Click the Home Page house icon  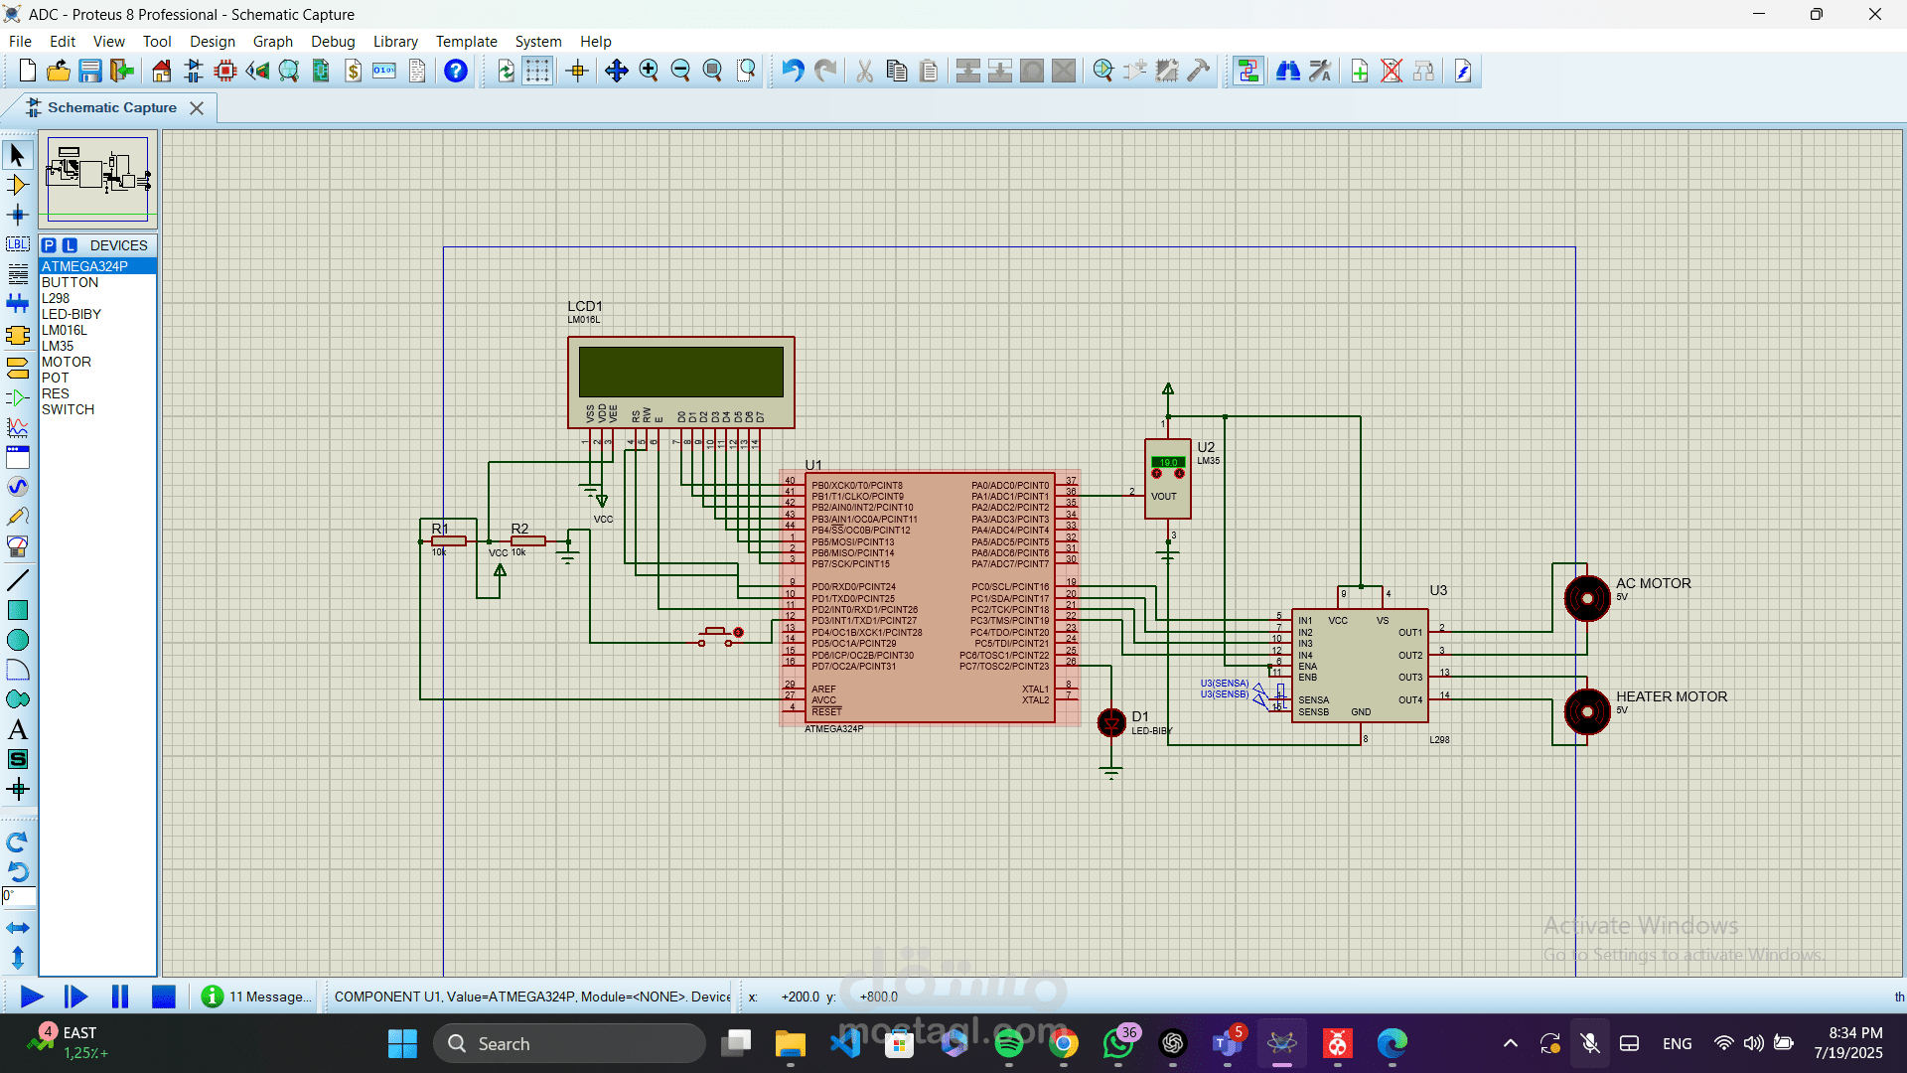coord(161,71)
